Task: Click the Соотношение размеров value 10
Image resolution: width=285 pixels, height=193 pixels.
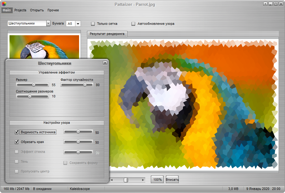Action: [54, 96]
